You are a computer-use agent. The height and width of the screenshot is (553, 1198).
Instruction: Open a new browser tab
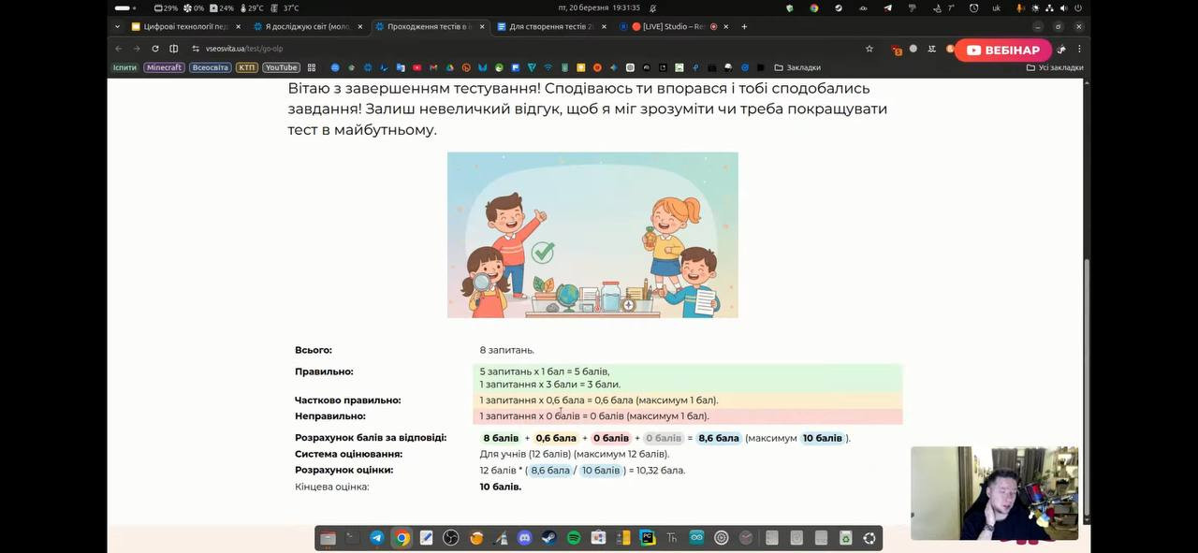[744, 27]
